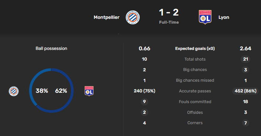Select the Expected goals (xG) row label
Image resolution: width=261 pixels, height=136 pixels.
coord(195,48)
